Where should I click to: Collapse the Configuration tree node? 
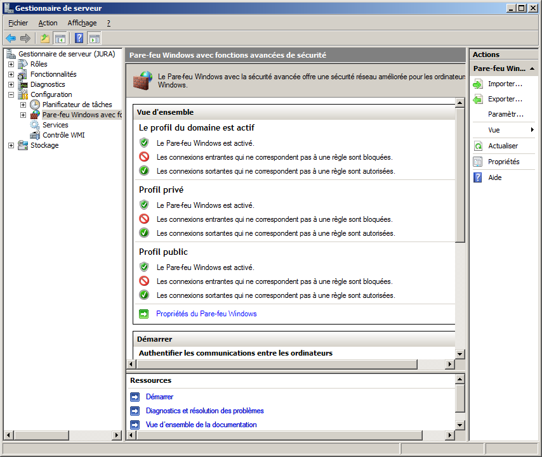point(11,94)
